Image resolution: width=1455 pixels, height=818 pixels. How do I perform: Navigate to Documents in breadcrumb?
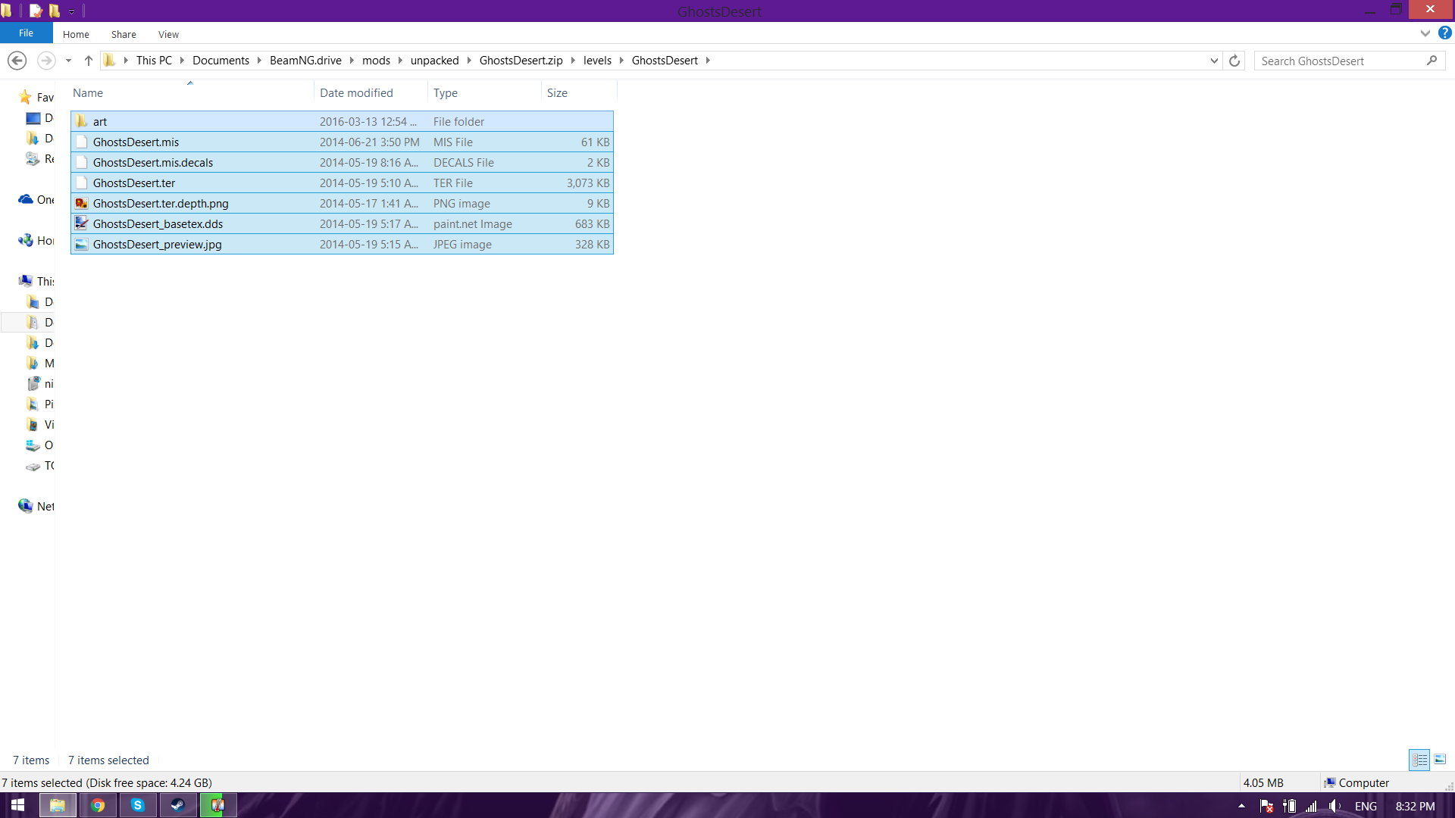point(221,61)
